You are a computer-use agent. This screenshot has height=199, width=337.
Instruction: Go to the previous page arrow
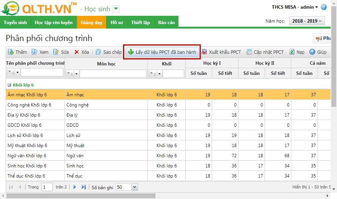(x=20, y=187)
